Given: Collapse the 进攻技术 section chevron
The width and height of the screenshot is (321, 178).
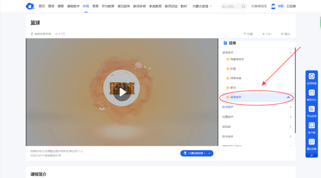Looking at the screenshot, I should (290, 53).
